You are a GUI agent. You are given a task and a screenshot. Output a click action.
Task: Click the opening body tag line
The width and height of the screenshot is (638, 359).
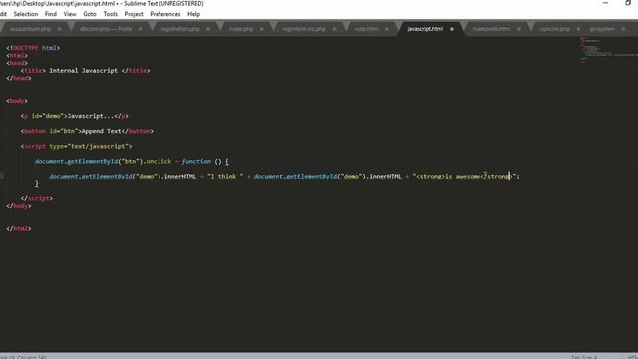coord(17,101)
